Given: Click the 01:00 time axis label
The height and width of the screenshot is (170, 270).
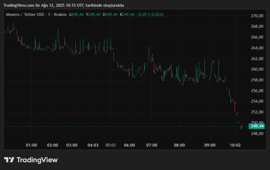Looking at the screenshot, I should coord(31,145).
